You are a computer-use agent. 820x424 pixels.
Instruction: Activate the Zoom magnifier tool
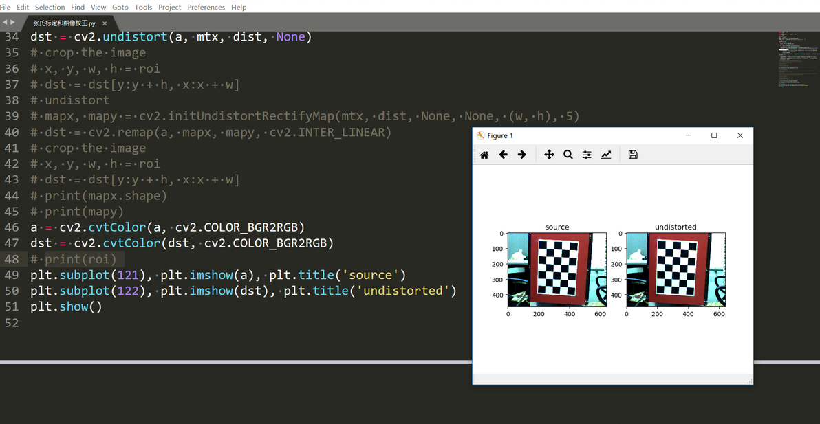(568, 155)
